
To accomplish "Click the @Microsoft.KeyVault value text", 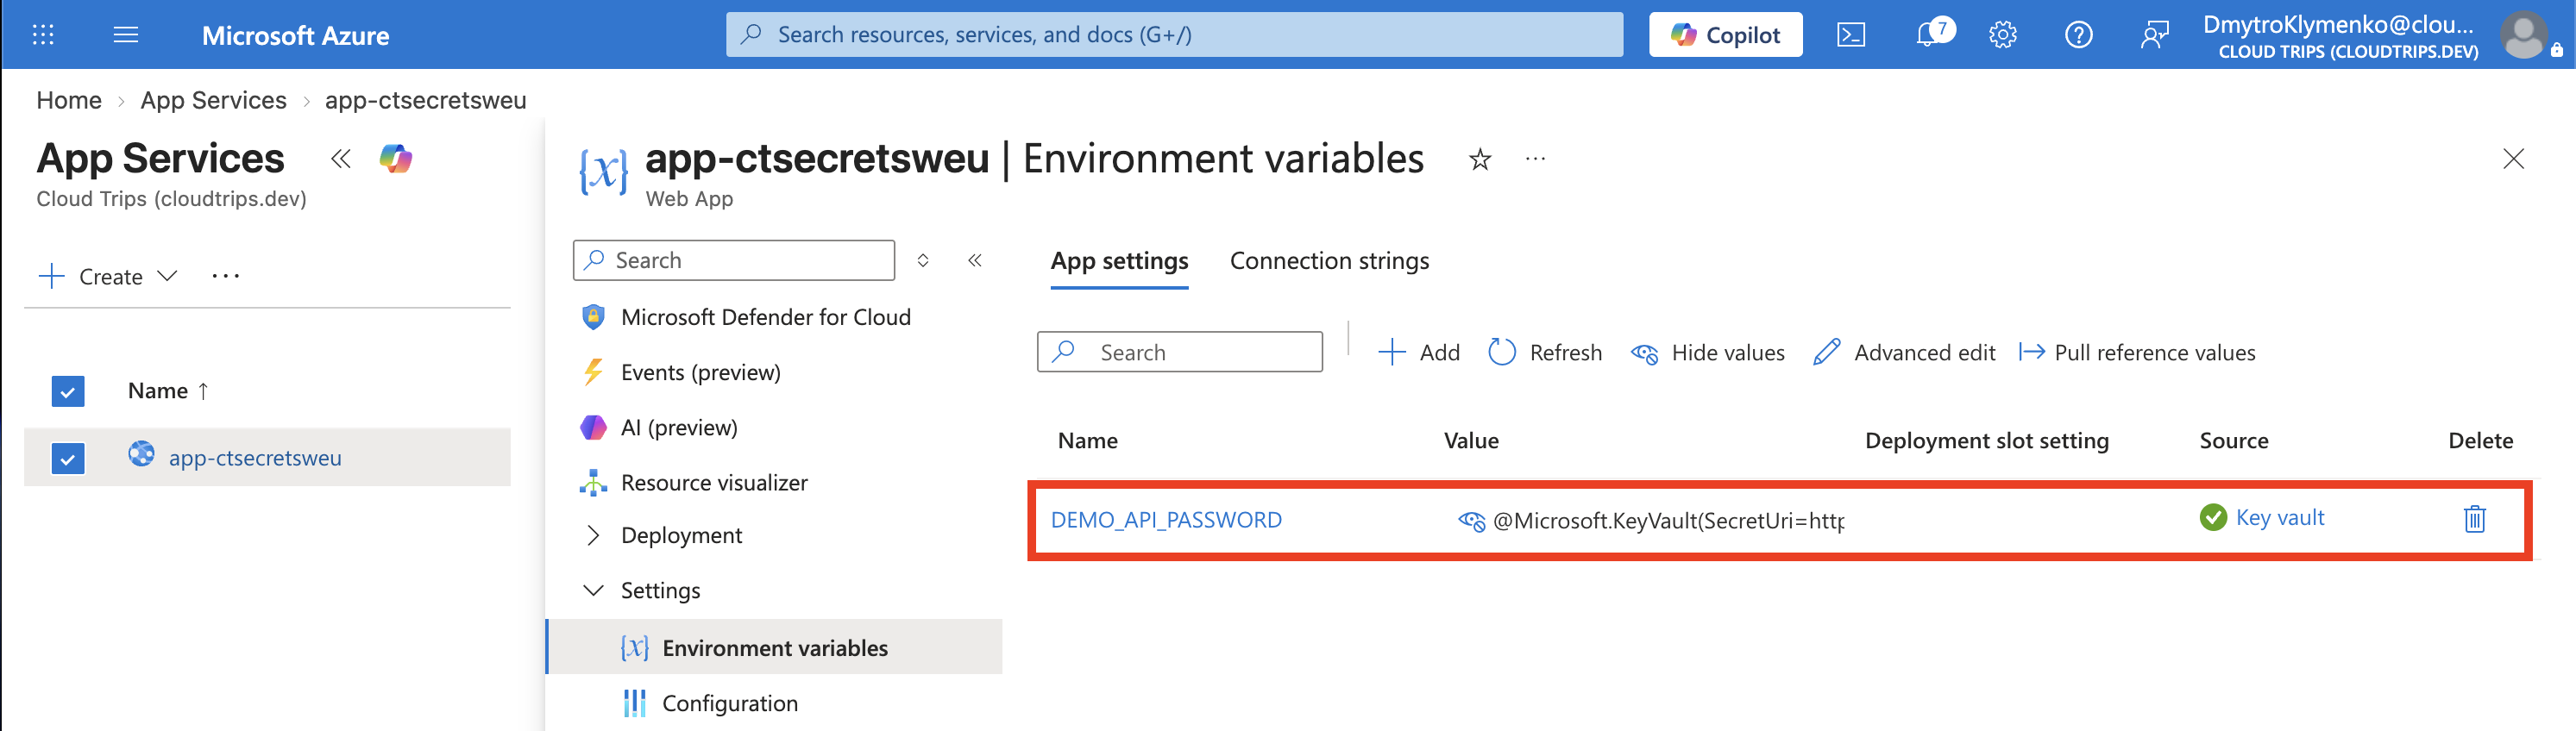I will (x=1669, y=522).
